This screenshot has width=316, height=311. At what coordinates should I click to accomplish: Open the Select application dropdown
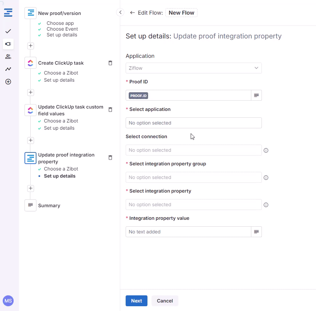(193, 123)
